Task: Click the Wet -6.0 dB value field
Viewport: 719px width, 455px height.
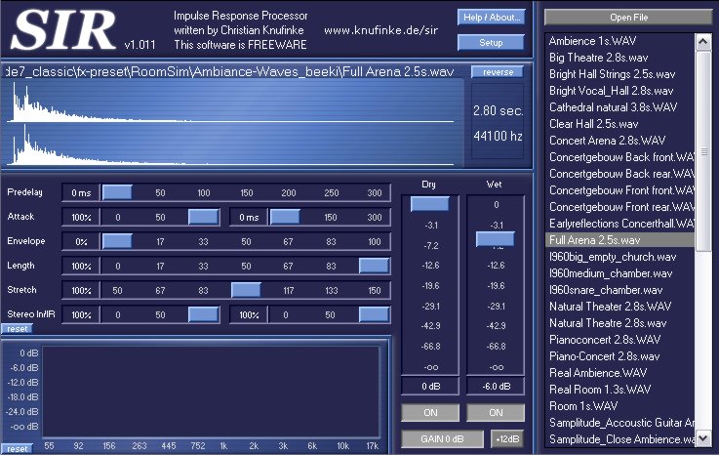Action: click(x=496, y=386)
